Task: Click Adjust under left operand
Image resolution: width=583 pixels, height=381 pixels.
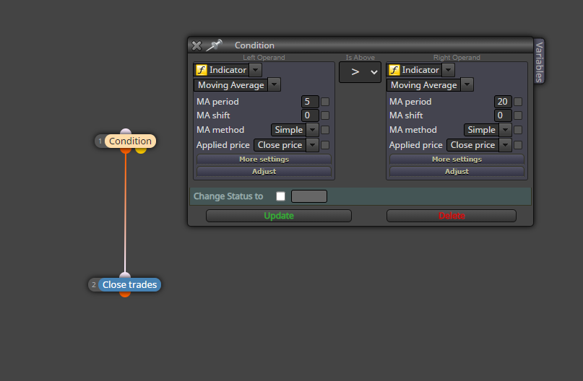Action: click(264, 172)
